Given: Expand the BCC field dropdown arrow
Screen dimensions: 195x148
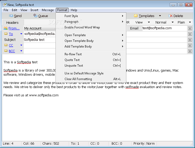Looking at the screenshot, I should coord(21,51).
